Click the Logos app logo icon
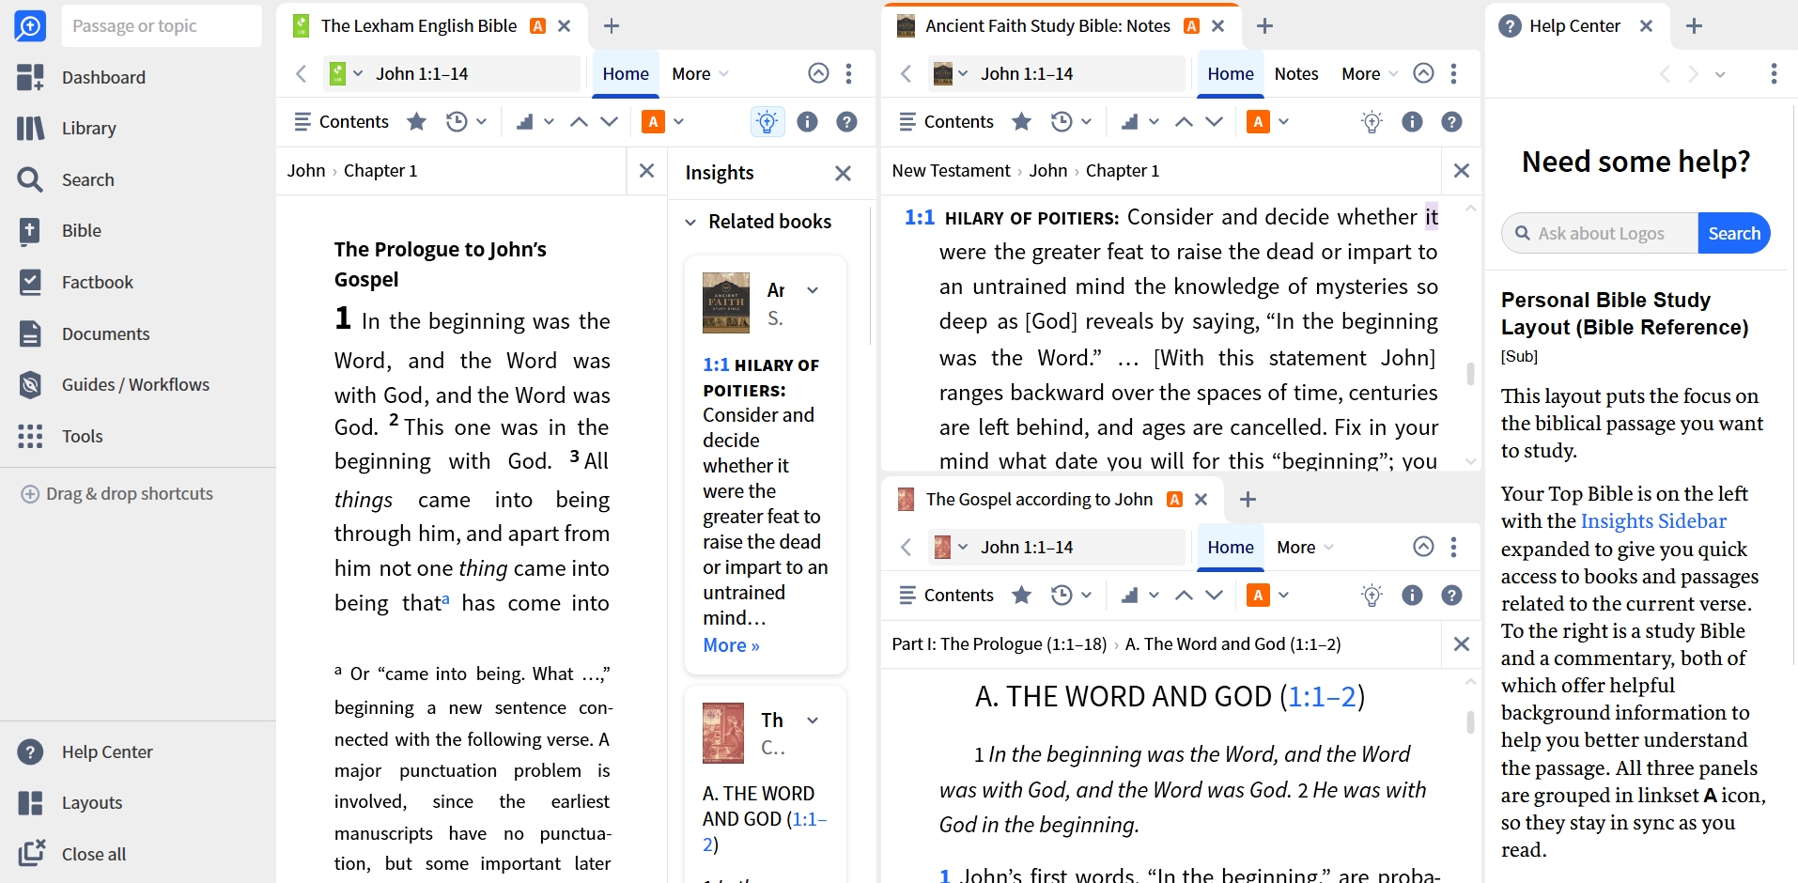Viewport: 1798px width, 883px height. 30,25
